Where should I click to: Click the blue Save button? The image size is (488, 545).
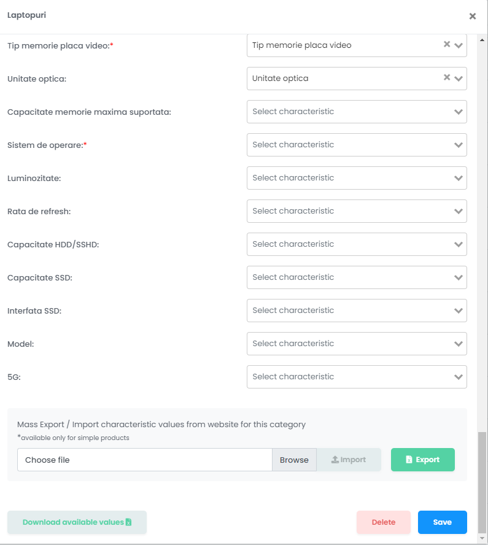(442, 522)
